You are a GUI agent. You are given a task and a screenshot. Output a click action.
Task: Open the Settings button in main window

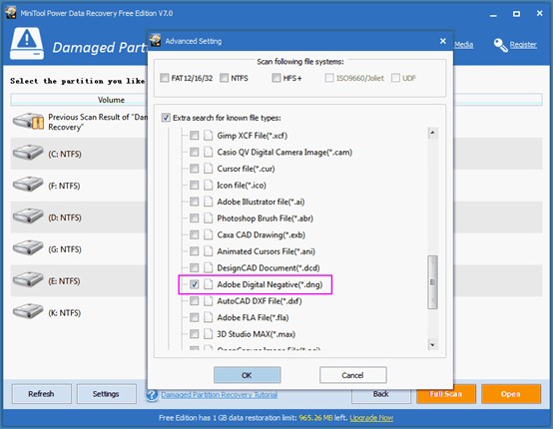click(x=106, y=394)
